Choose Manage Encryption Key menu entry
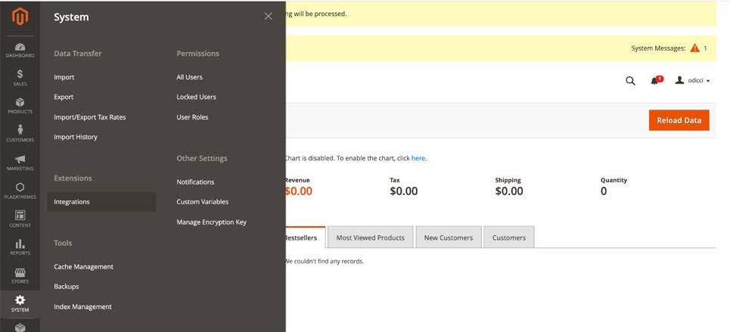This screenshot has width=730, height=332. pyautogui.click(x=211, y=222)
